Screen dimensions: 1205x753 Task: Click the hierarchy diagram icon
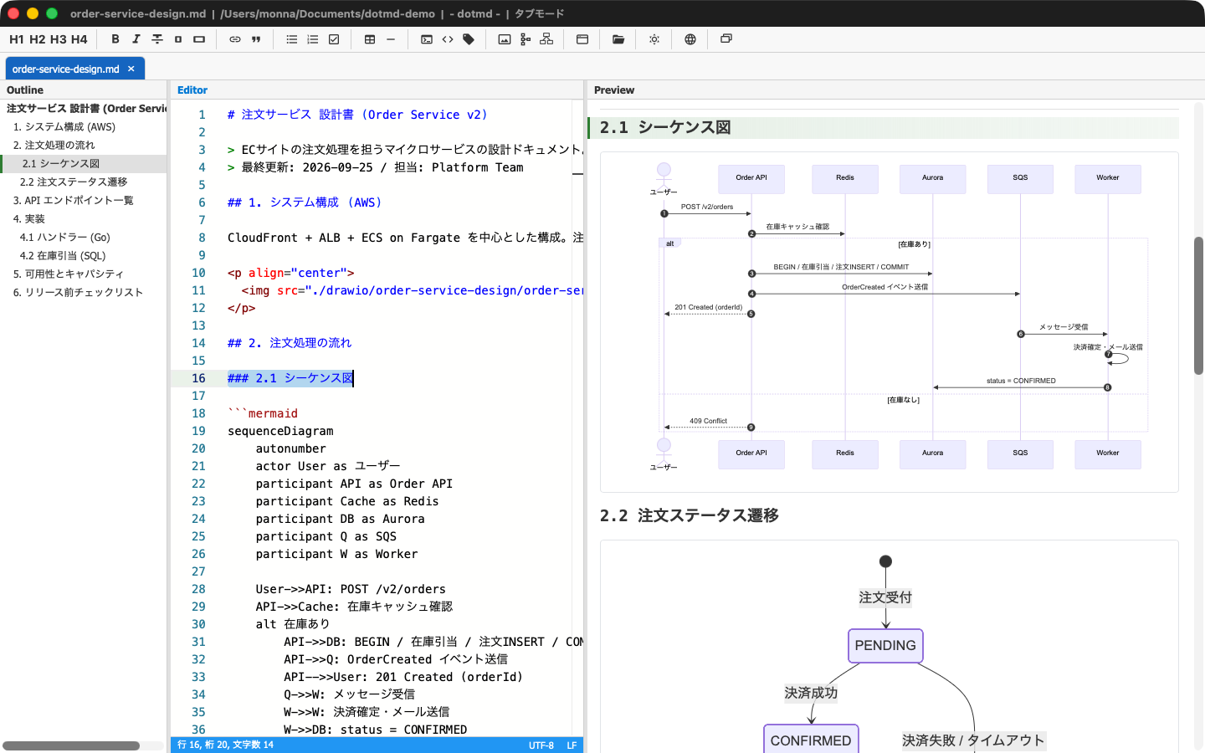tap(546, 39)
